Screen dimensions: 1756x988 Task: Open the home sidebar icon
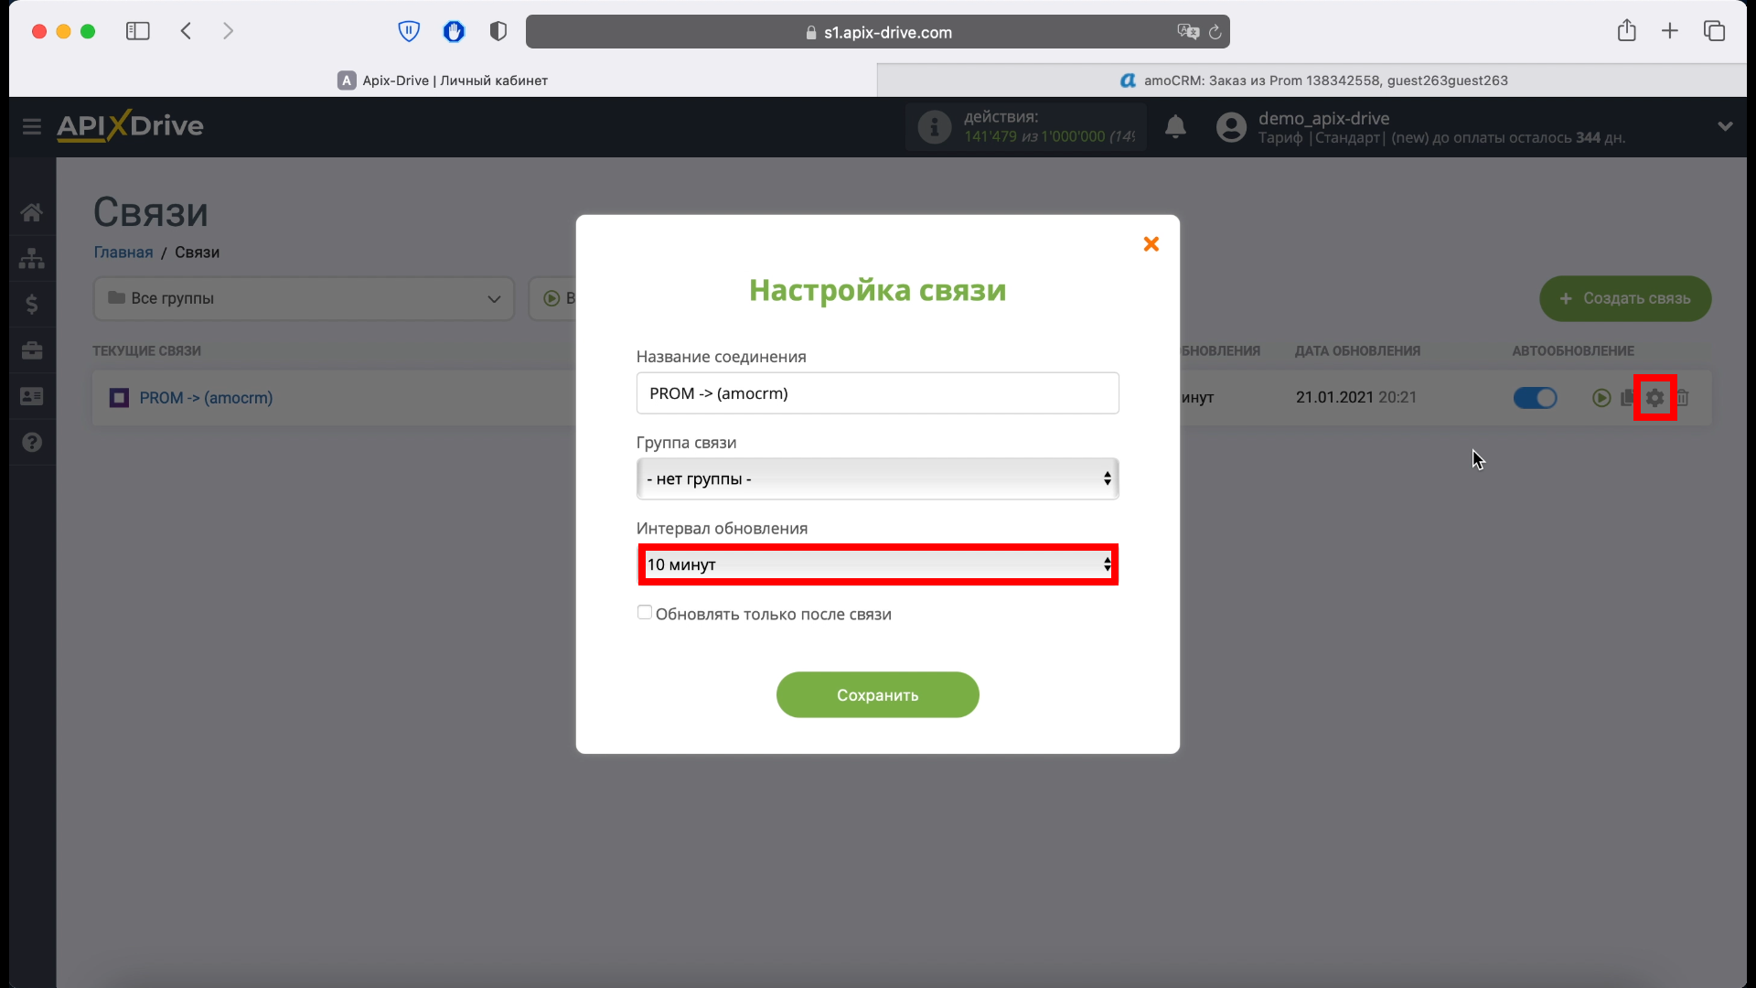[32, 212]
